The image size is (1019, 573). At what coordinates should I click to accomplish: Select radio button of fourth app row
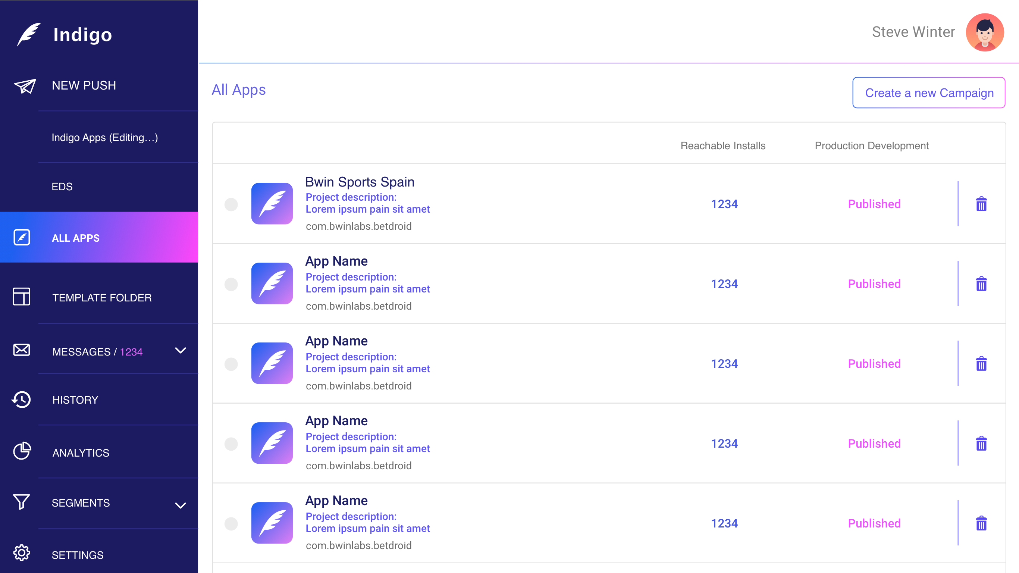coord(231,444)
